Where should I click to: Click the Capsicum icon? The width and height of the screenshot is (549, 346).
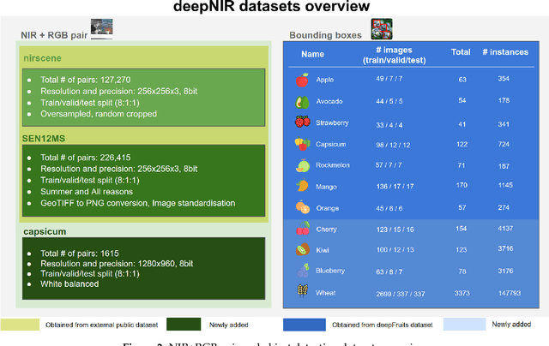(x=303, y=144)
